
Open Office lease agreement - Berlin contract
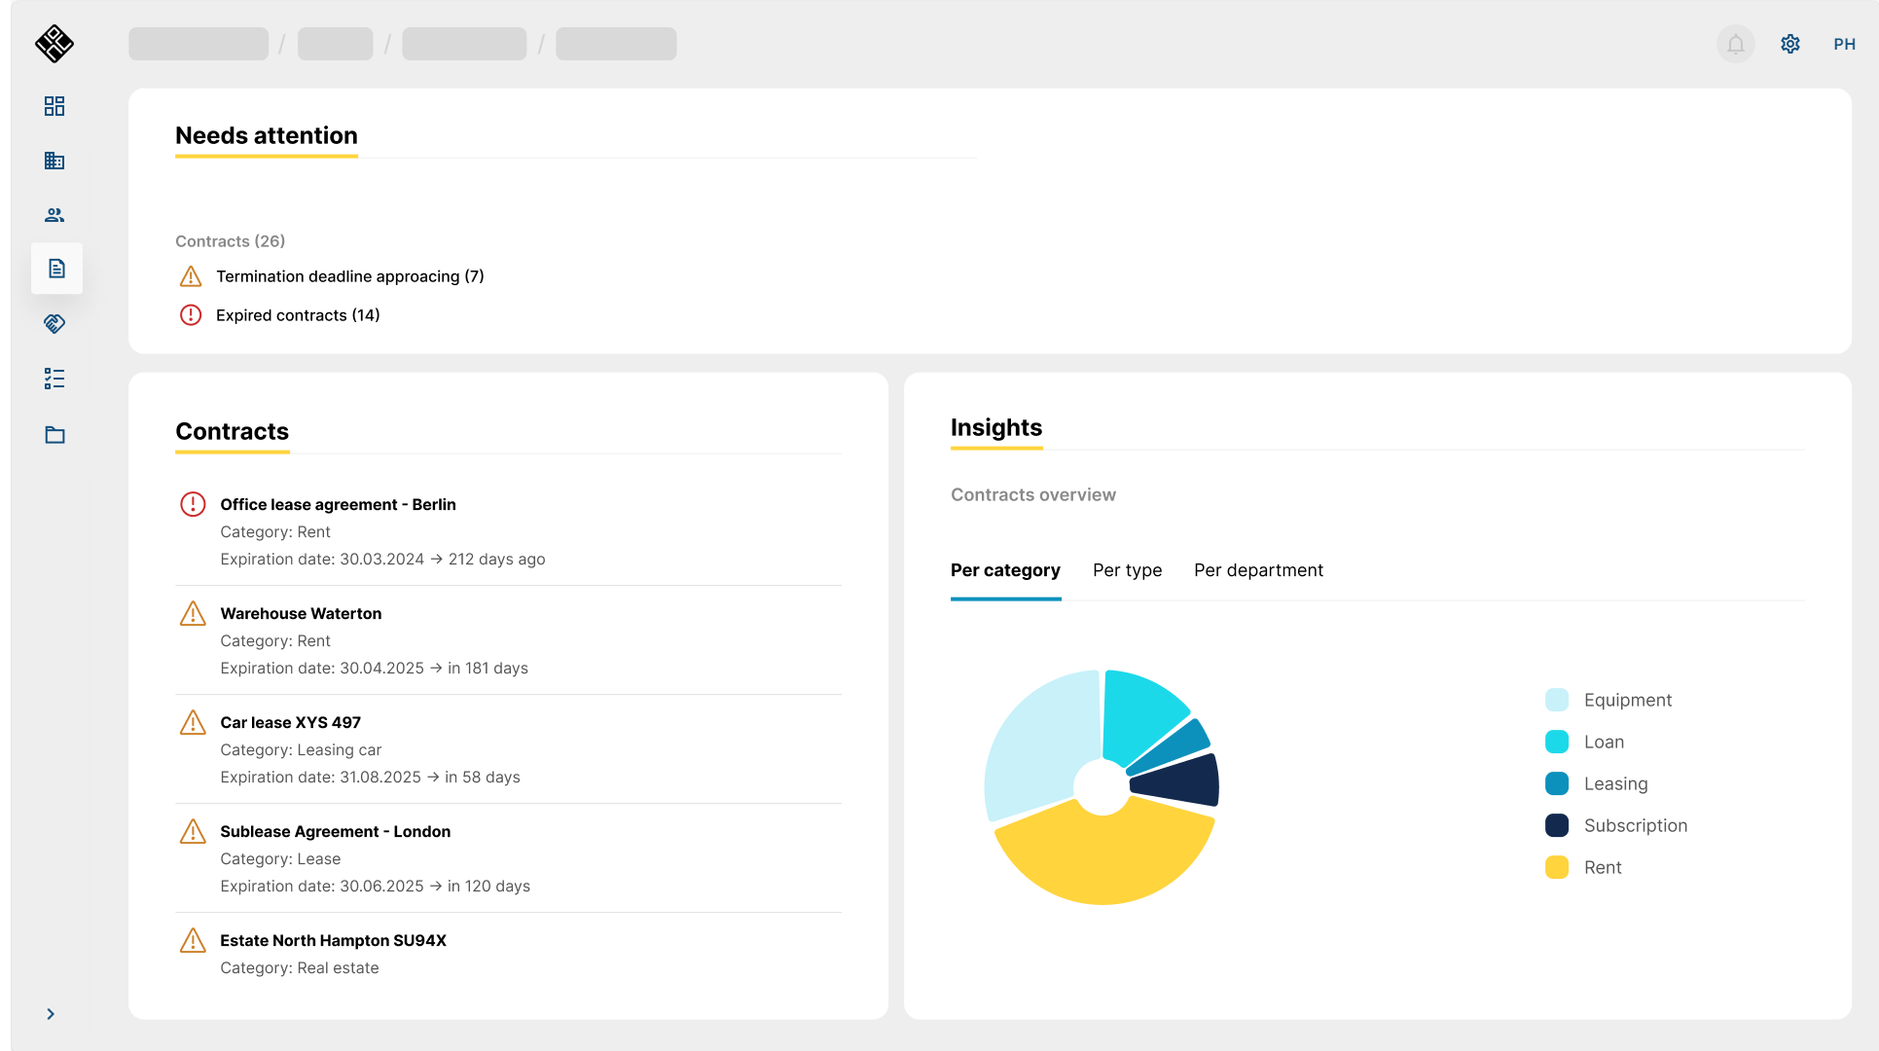click(x=338, y=504)
